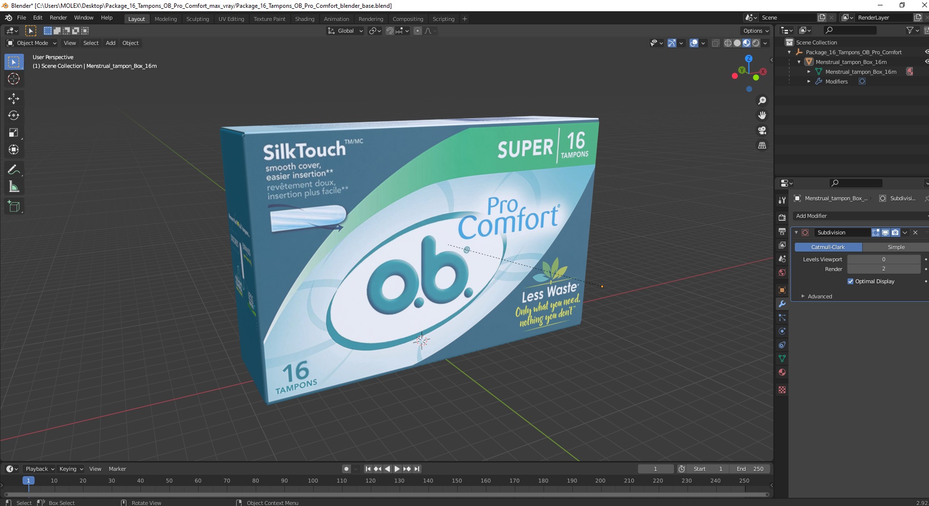Activate the Transform tool

14,150
